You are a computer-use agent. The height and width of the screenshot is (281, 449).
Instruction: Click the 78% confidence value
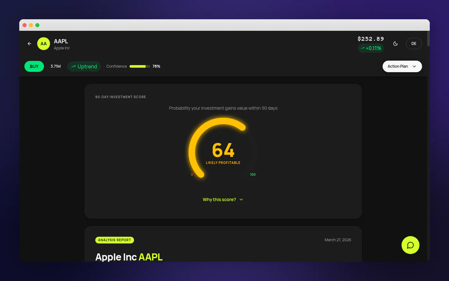click(156, 66)
